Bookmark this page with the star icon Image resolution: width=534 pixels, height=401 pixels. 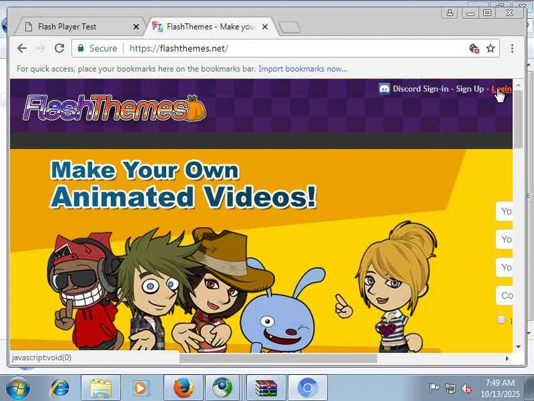(491, 48)
